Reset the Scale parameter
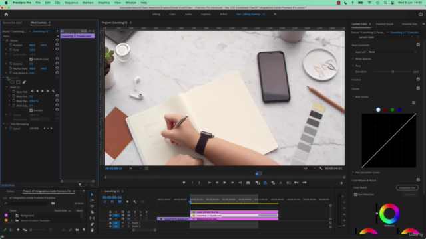Screen dimensions: 426x239 coord(57,50)
